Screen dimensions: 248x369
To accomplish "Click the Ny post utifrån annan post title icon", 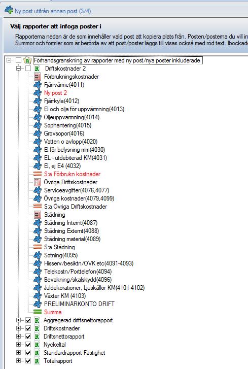I will 9,10.
